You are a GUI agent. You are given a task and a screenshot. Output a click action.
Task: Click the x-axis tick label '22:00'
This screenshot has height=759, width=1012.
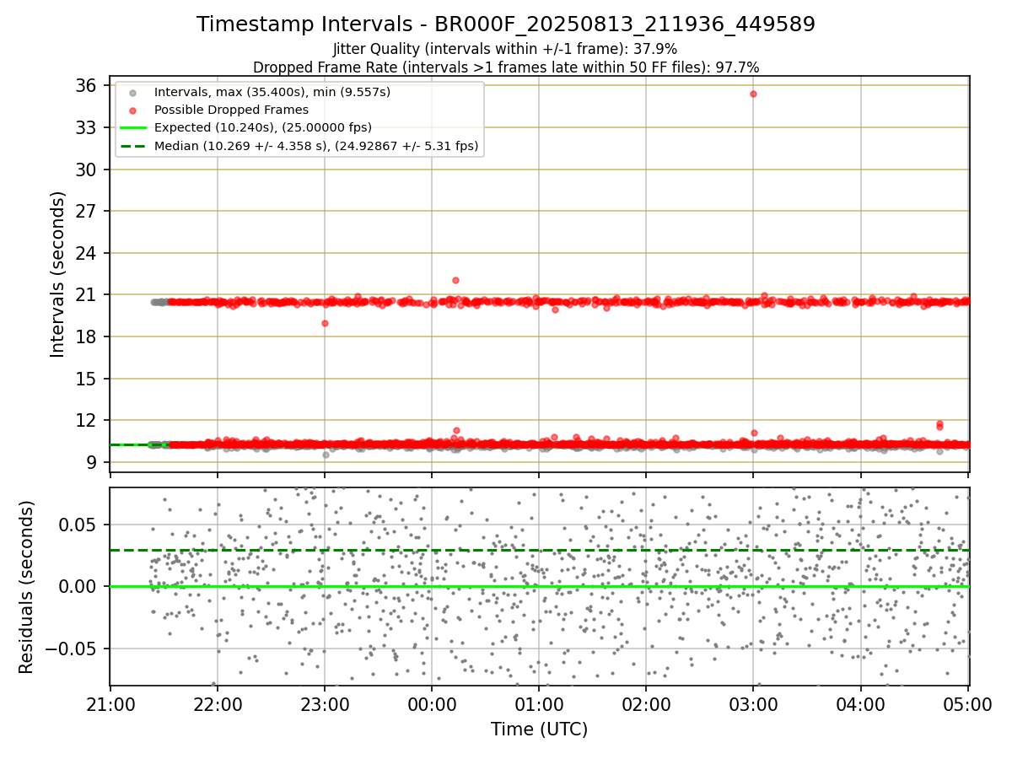pos(218,706)
